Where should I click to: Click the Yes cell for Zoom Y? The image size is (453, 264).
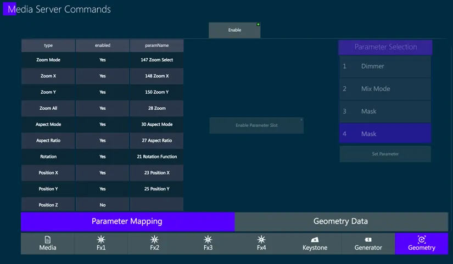click(x=103, y=92)
